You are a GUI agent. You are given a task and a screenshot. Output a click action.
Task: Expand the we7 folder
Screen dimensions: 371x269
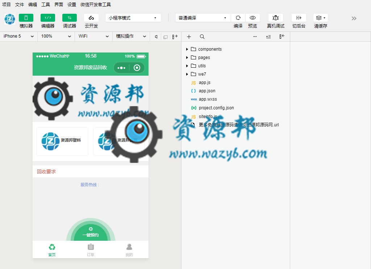(x=187, y=74)
